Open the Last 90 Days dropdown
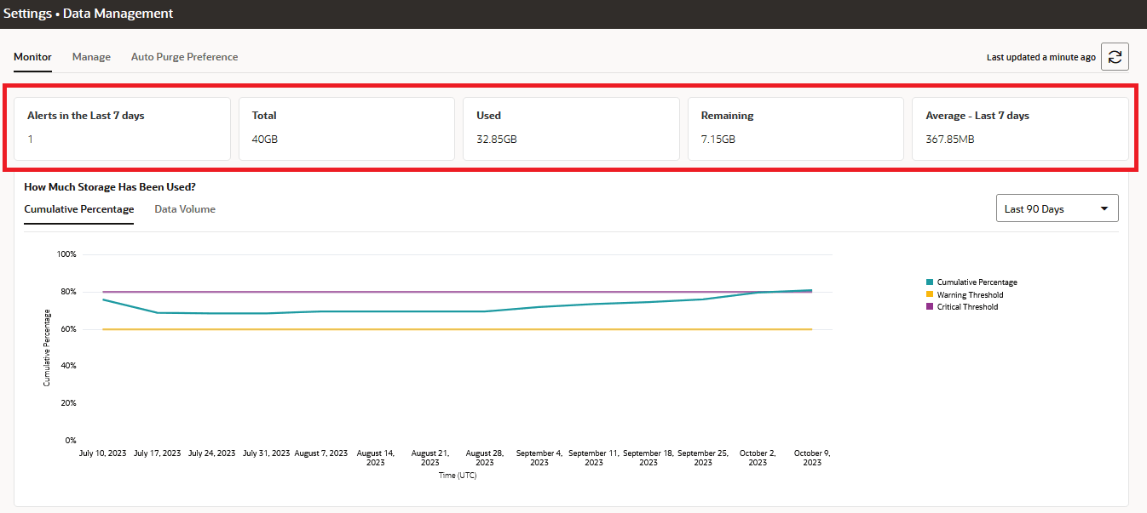The height and width of the screenshot is (513, 1147). [x=1057, y=208]
